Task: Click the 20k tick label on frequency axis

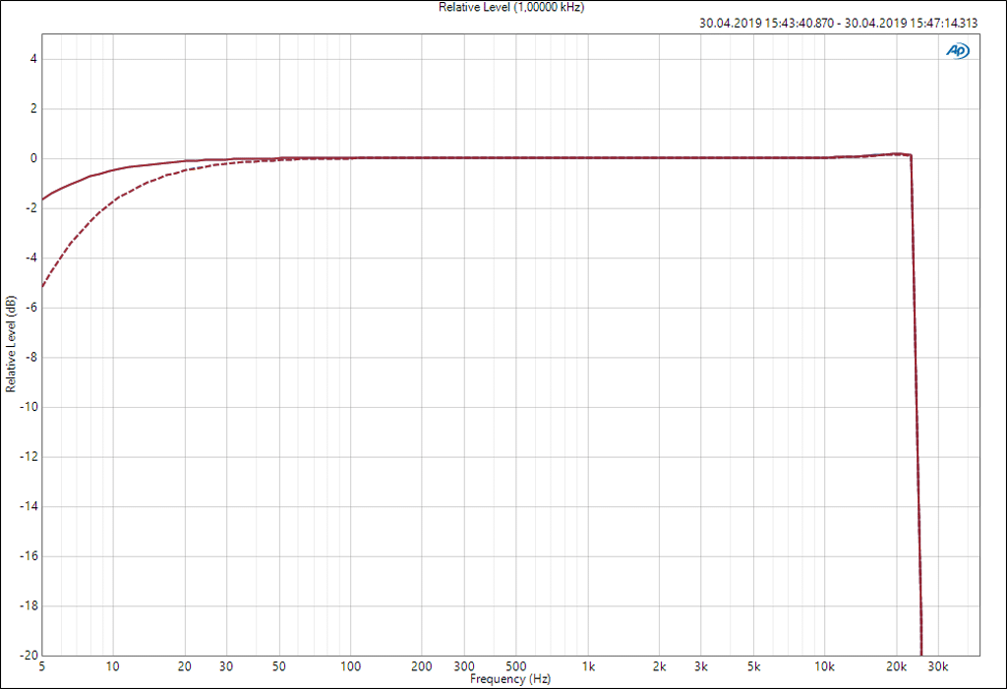Action: pos(896,666)
